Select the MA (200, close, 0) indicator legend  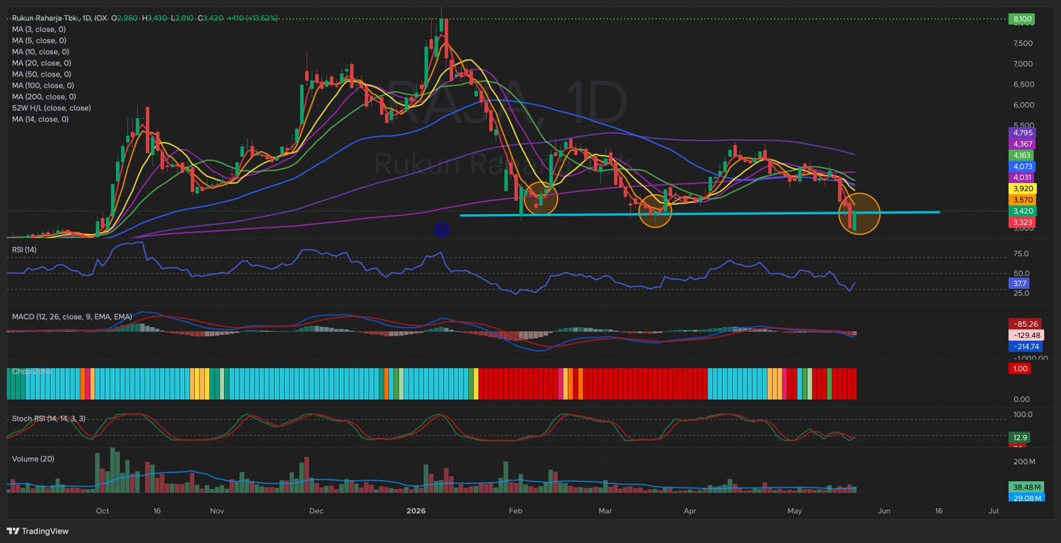[44, 97]
